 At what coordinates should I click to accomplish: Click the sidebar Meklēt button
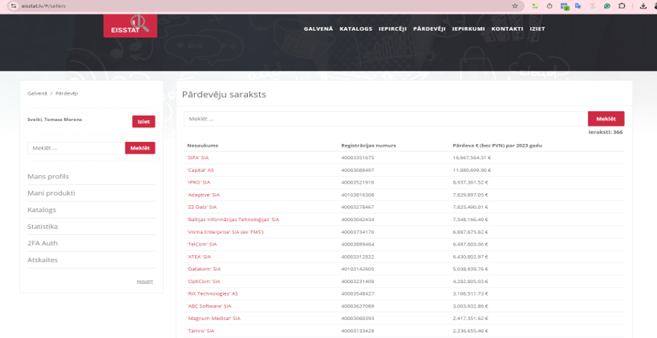coord(140,148)
